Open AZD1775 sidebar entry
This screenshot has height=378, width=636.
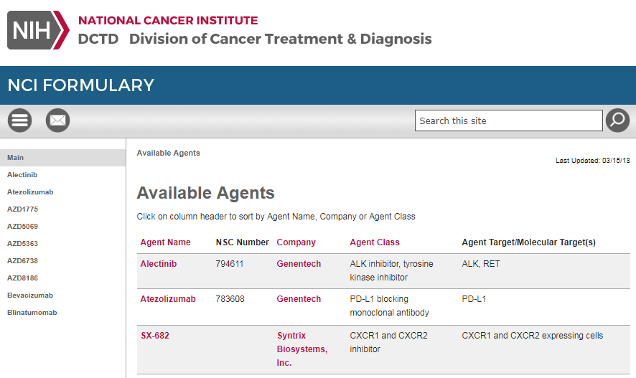pos(23,209)
